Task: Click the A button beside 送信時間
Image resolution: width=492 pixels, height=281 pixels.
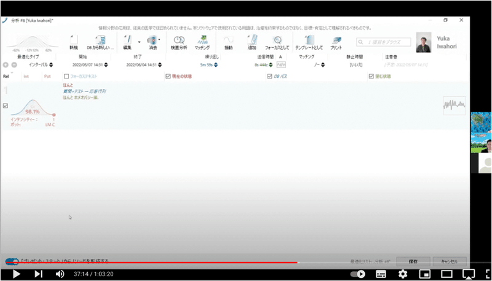Action: (x=280, y=56)
